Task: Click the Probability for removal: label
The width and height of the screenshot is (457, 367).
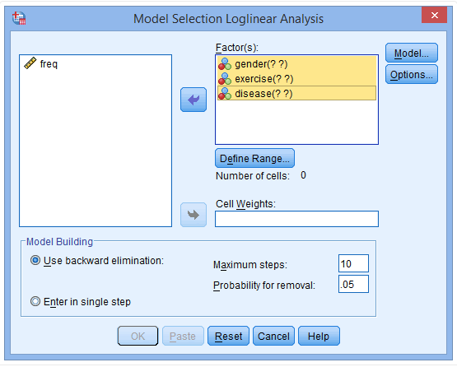Action: 264,286
